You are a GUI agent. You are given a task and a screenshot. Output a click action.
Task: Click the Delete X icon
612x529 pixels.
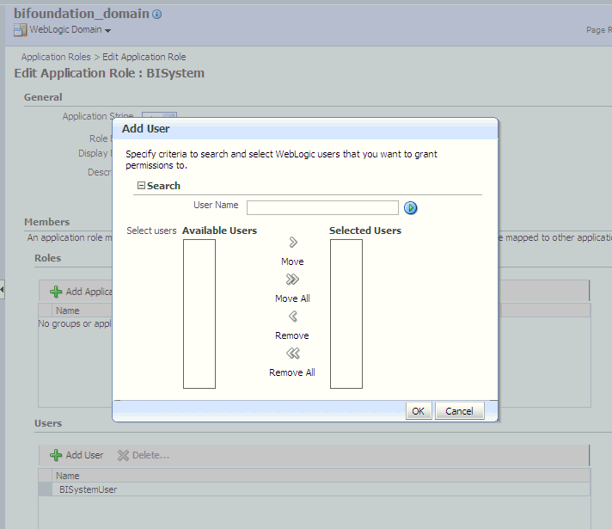pos(123,455)
